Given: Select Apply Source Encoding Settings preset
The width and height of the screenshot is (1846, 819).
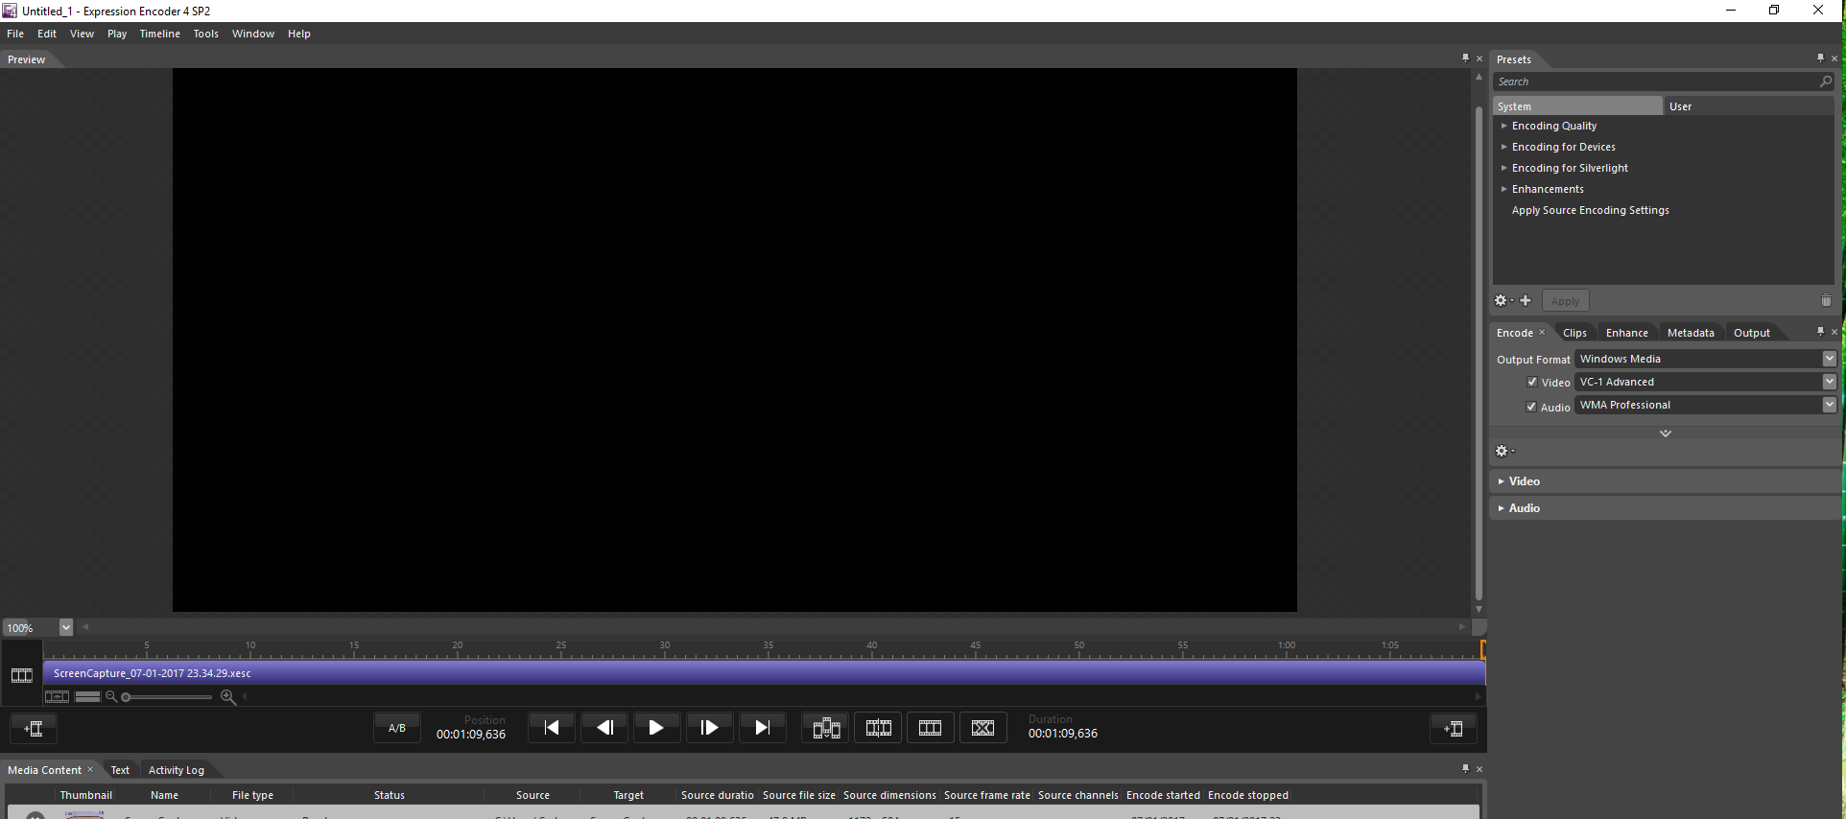Looking at the screenshot, I should click(1590, 210).
